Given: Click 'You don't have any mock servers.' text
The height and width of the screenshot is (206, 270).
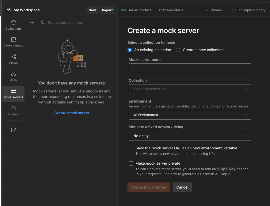Looking at the screenshot, I should coord(72,83).
